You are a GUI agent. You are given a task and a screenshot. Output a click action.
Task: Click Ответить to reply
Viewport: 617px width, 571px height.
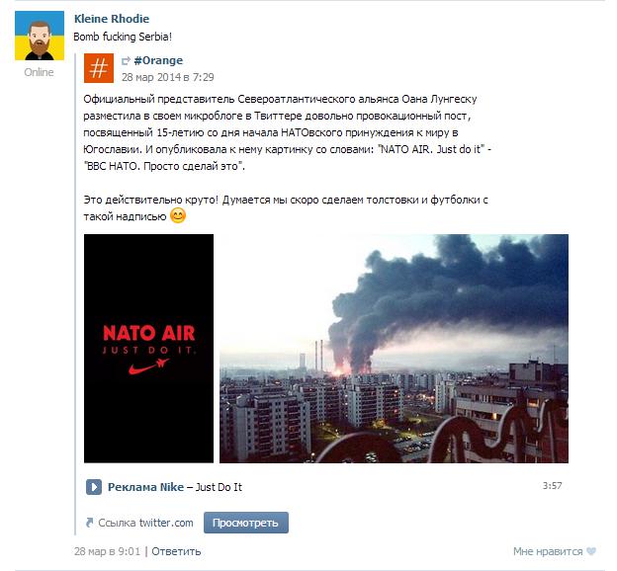[x=176, y=551]
